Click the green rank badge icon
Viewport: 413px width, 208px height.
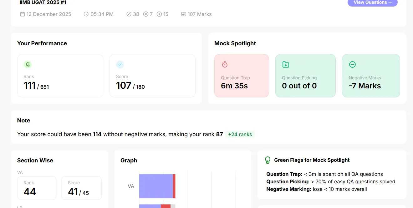click(28, 65)
